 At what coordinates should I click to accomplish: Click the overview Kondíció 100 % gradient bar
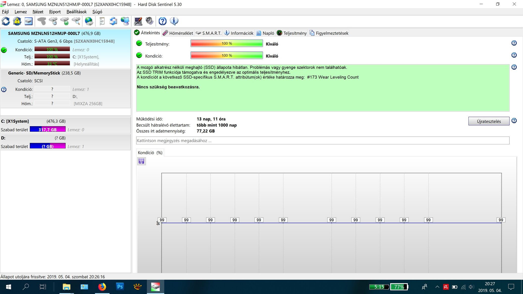227,55
